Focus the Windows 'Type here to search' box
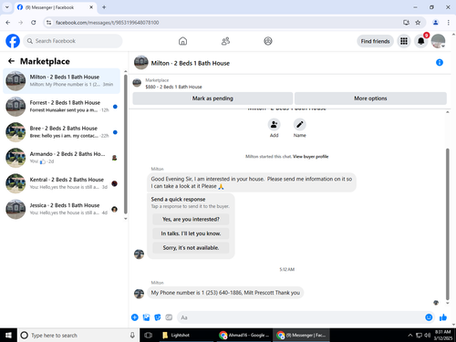Viewport: 456px width, 342px height. (x=78, y=335)
